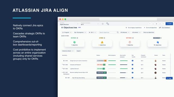The width and height of the screenshot is (174, 97).
Task: Click the plus icon beside Create
Action: point(150,24)
